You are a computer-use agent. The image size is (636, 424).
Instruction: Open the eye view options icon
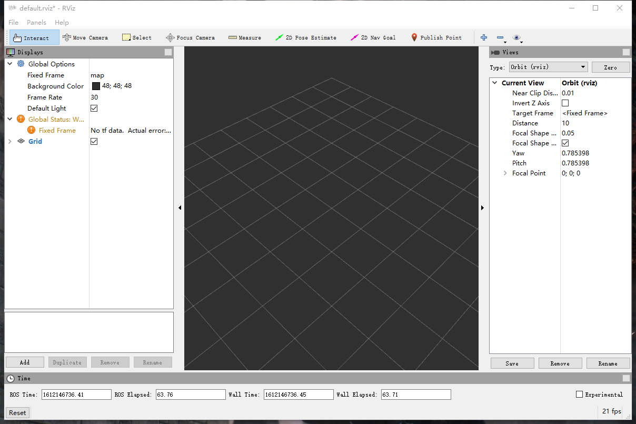[516, 37]
